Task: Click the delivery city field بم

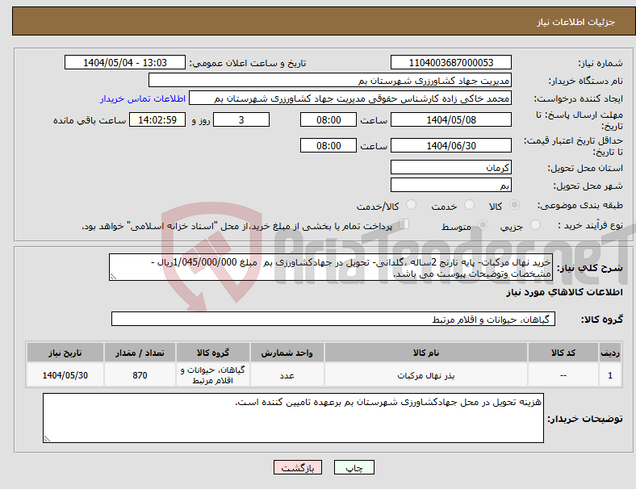Action: coord(451,185)
